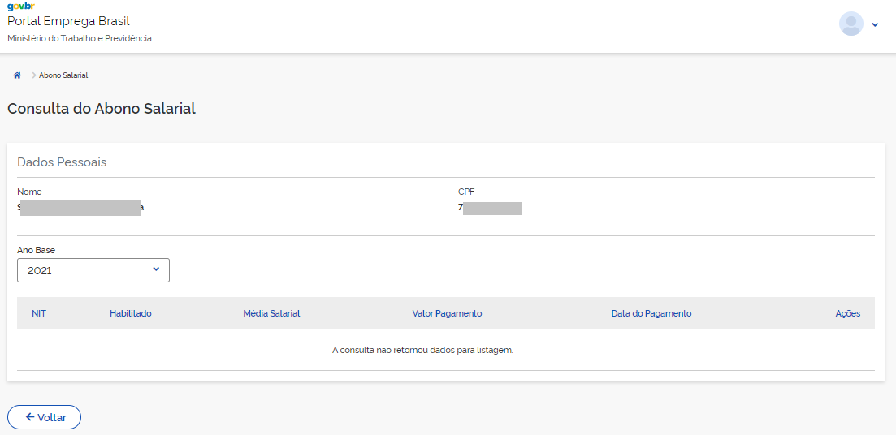
Task: Click the Habilitado column header
Action: [130, 313]
